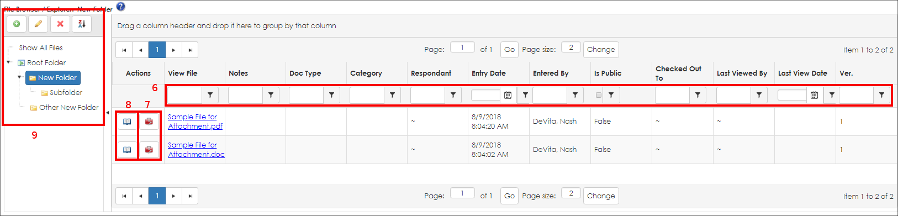
Task: Click View File filter text box
Action: (x=184, y=95)
